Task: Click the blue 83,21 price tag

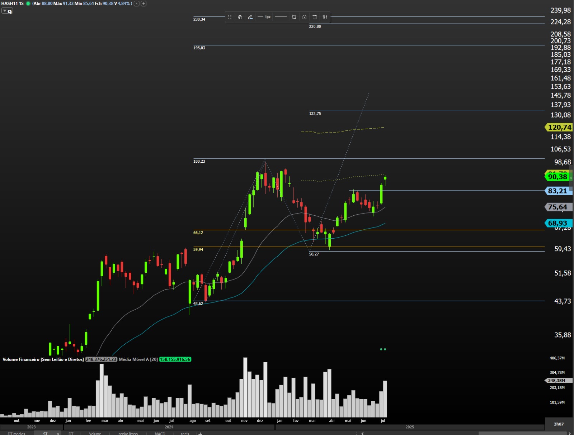Action: 559,191
